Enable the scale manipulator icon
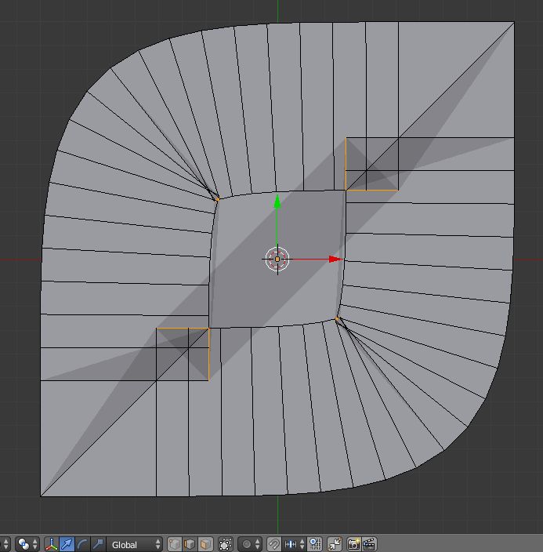 click(x=98, y=544)
